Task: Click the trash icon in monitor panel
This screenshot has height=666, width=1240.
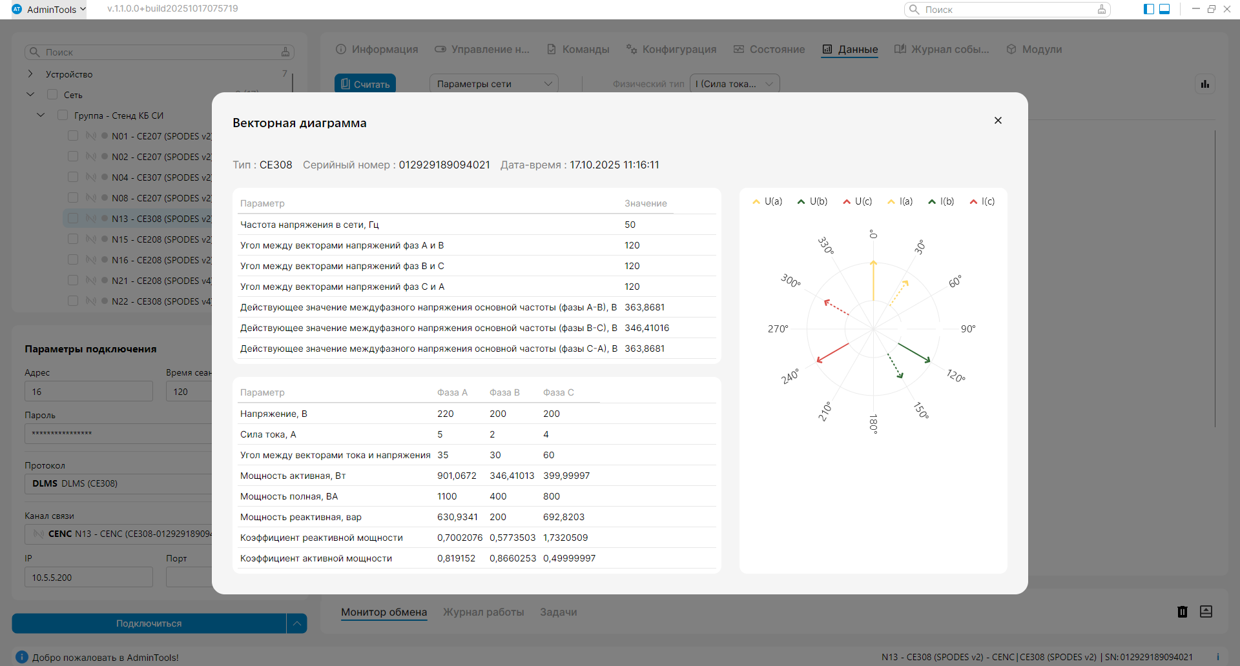Action: pyautogui.click(x=1183, y=612)
